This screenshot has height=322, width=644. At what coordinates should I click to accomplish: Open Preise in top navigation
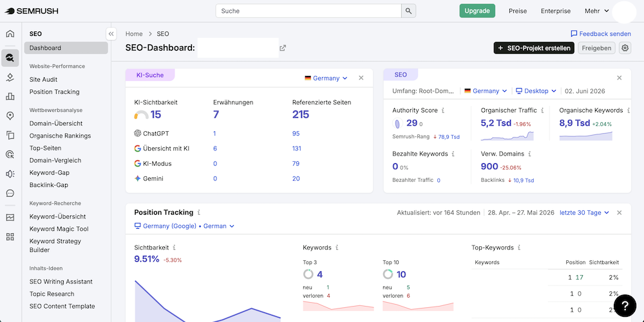518,11
